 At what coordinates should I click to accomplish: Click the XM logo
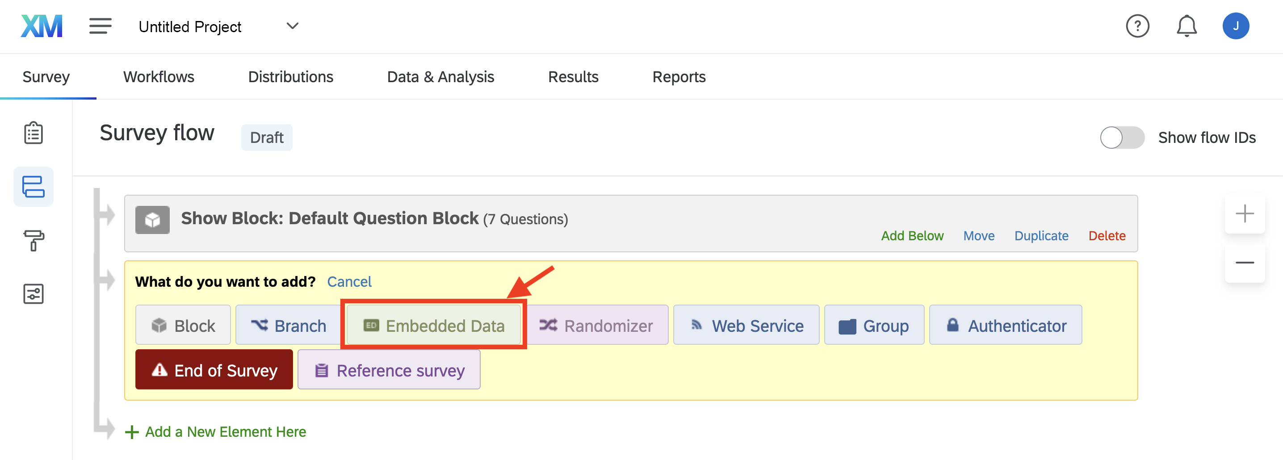42,26
